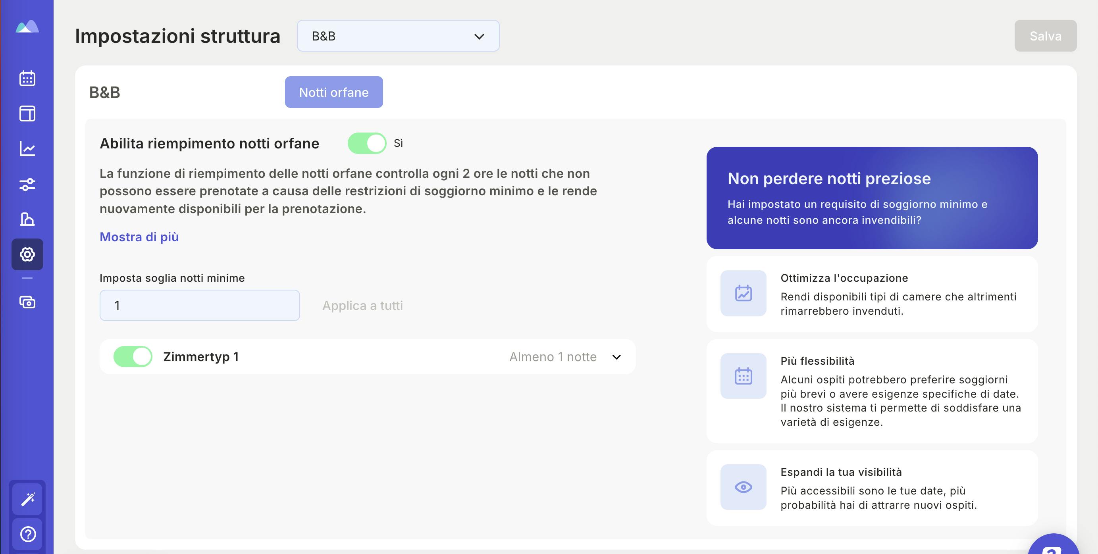
Task: Click the Ottimizza l'occupazione heading
Action: click(844, 278)
